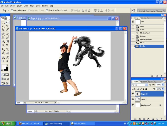Viewport: 167px width, 126px height.
Task: Hide Layer 1 using its eye icon
Action: [133, 99]
